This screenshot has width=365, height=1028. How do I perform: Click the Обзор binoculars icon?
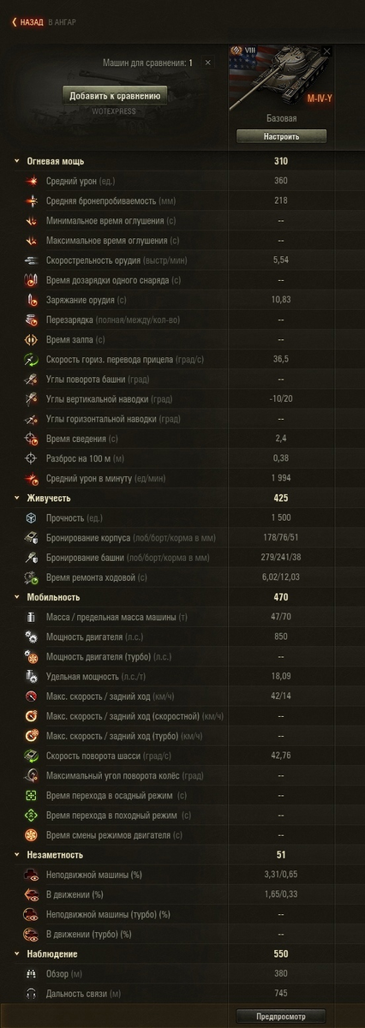tap(32, 973)
